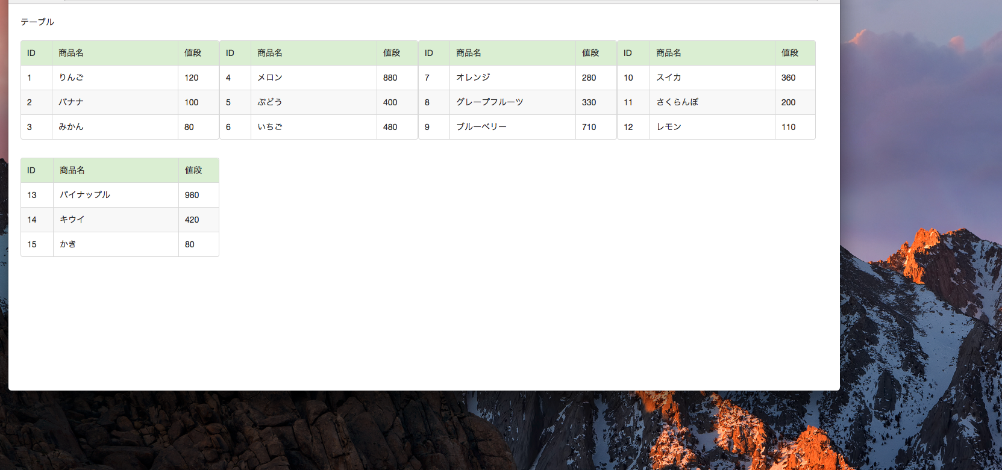
Task: Click ID cell 7 in the オレンジ row
Action: (x=434, y=78)
